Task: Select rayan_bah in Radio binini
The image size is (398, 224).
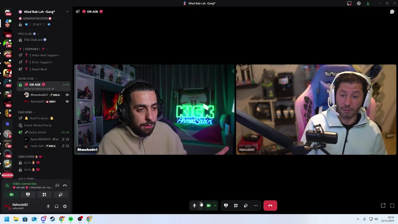Action: [x=47, y=146]
